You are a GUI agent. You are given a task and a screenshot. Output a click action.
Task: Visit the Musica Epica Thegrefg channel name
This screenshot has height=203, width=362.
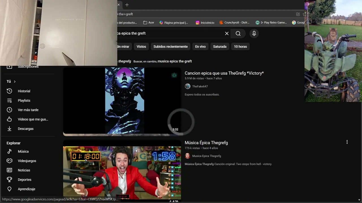[x=206, y=156]
